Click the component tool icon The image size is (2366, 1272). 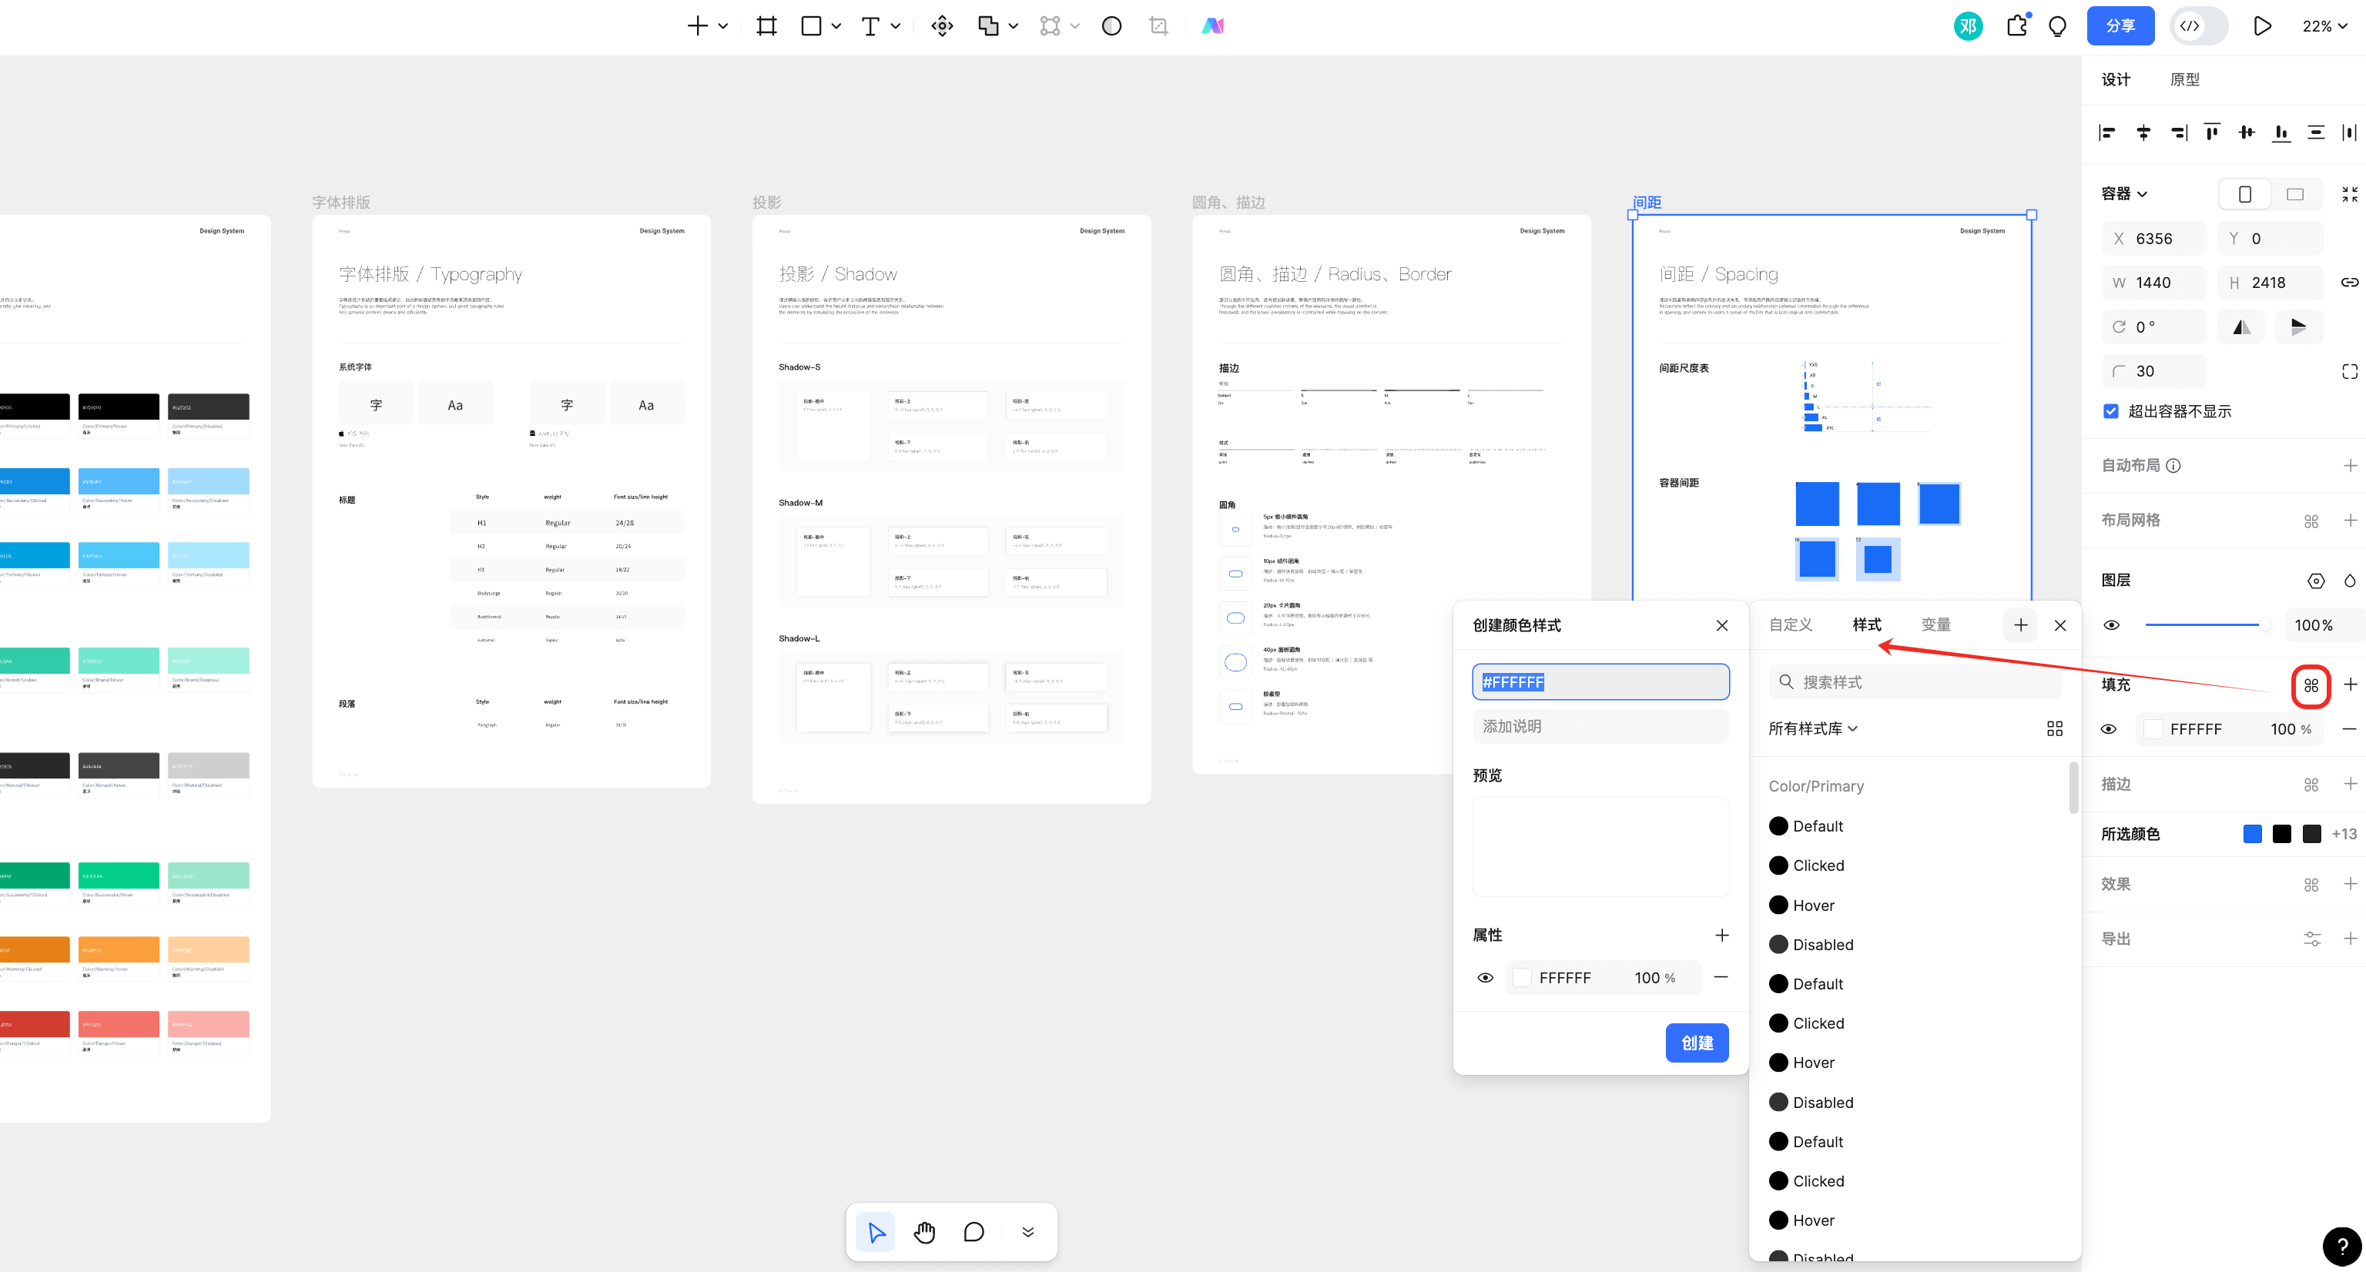pos(943,25)
